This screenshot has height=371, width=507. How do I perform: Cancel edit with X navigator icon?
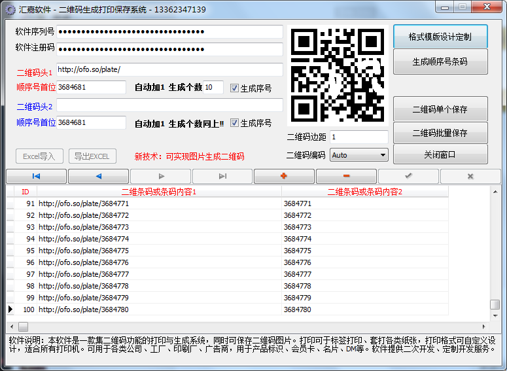(x=470, y=176)
